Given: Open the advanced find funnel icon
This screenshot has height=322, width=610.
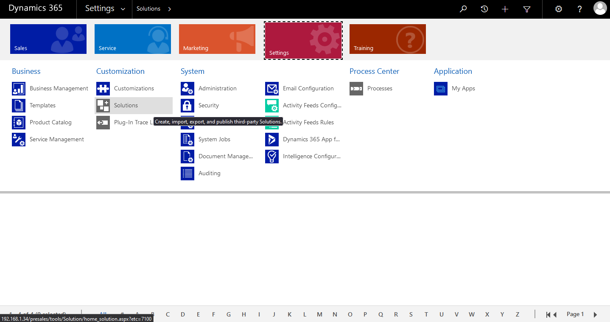Looking at the screenshot, I should click(x=526, y=9).
